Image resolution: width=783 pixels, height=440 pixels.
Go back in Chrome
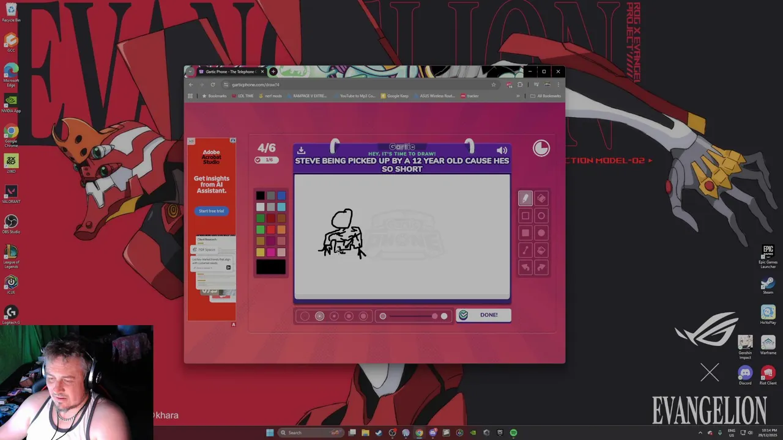(191, 84)
